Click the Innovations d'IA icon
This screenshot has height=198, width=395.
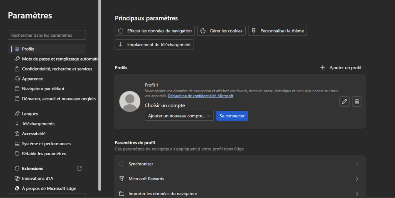pos(17,178)
